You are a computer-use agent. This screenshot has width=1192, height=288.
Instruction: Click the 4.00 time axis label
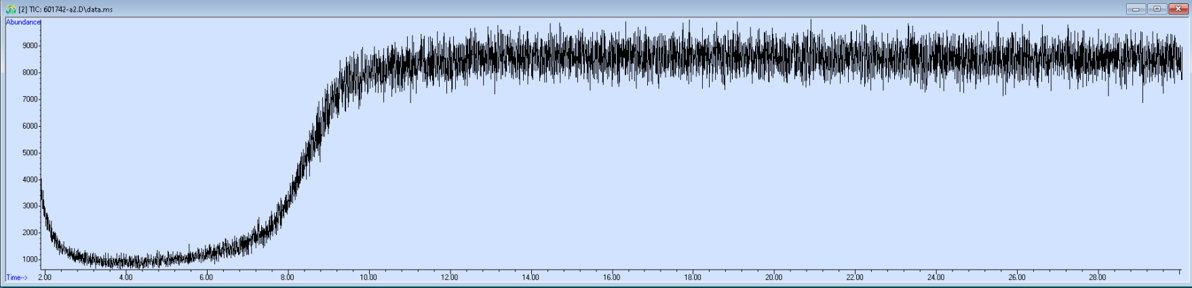126,278
